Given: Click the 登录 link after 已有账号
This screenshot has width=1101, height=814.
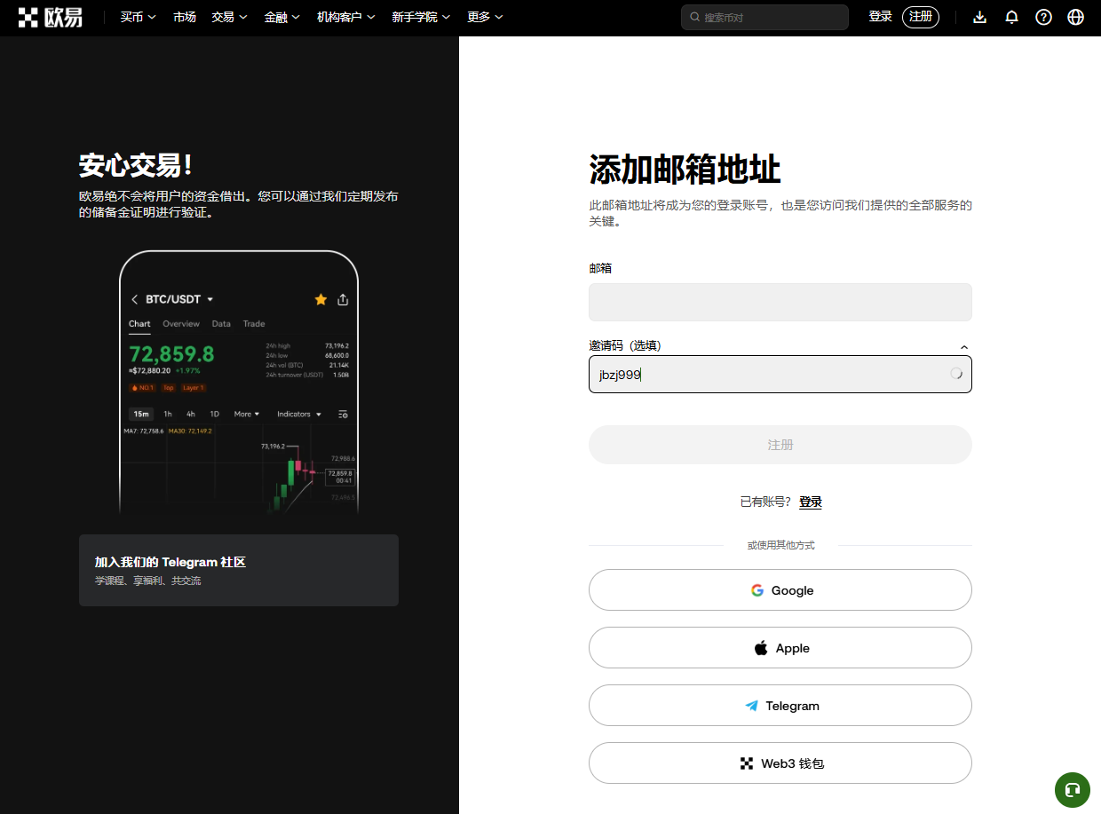Looking at the screenshot, I should click(x=811, y=502).
